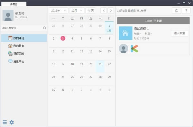Go to next month arrow
193x127 pixels.
(111, 11)
